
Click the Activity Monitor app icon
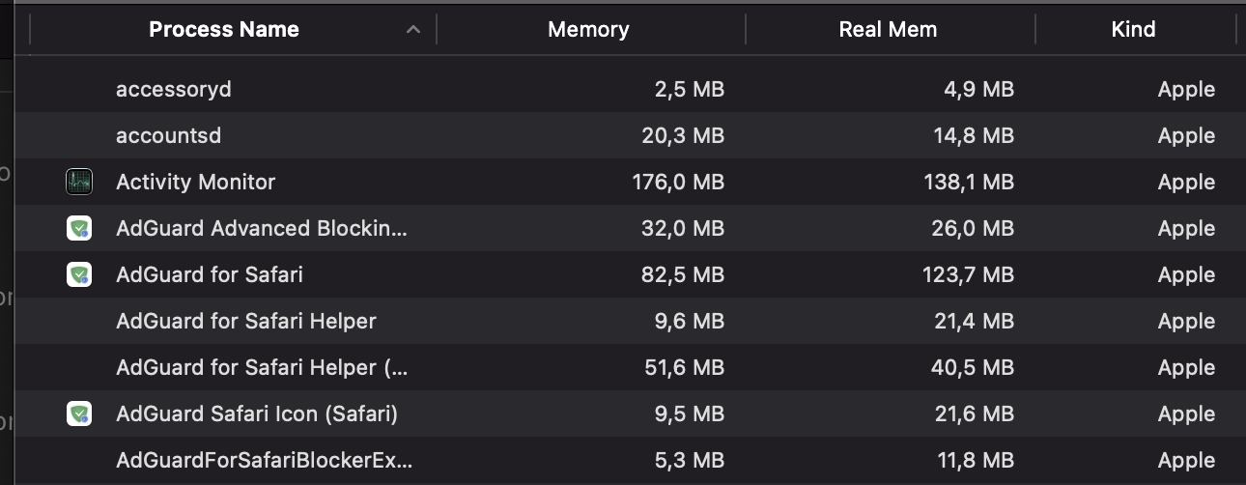tap(78, 182)
